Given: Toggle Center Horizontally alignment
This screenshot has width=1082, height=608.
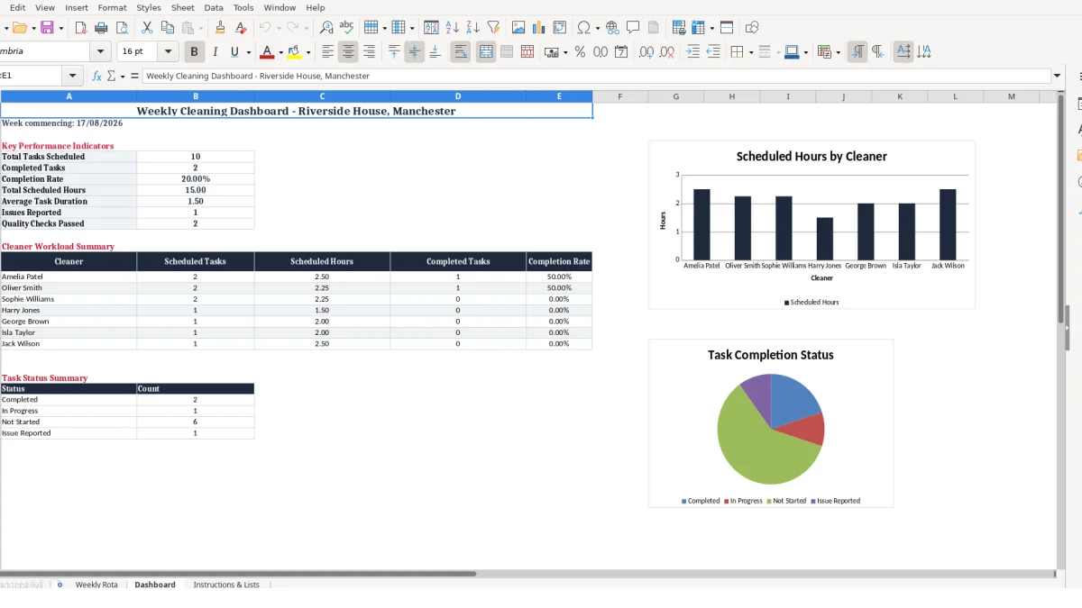Looking at the screenshot, I should pos(348,52).
